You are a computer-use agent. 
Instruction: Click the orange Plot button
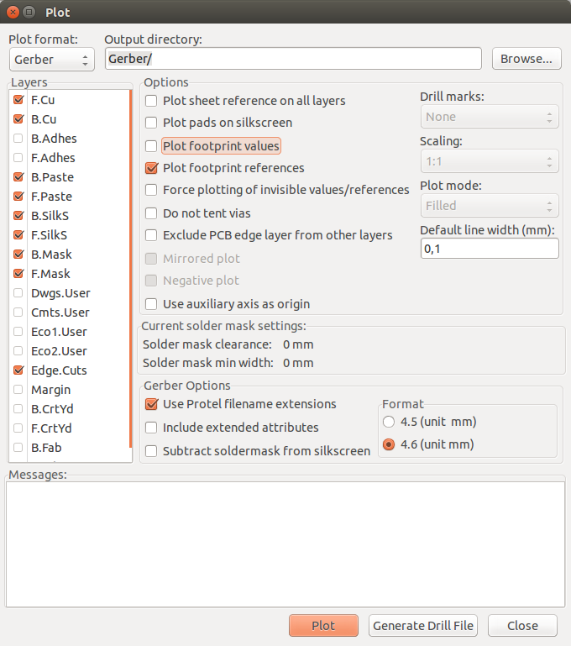click(x=323, y=626)
